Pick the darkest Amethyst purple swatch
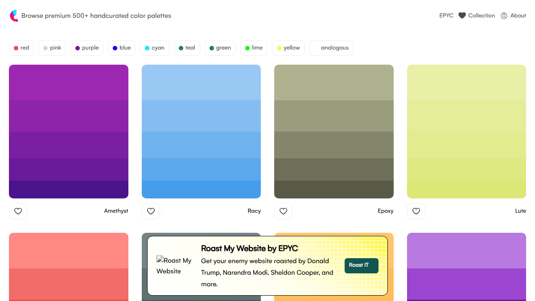 pos(69,190)
